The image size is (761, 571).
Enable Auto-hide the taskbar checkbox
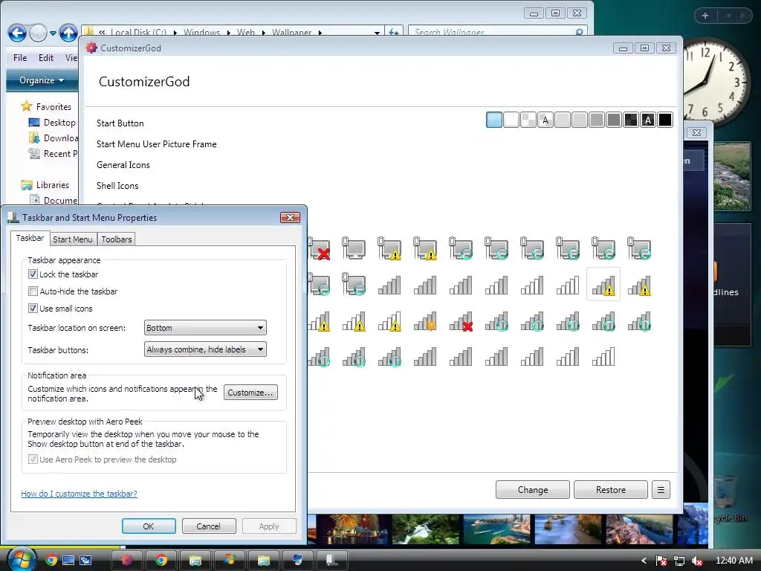coord(33,291)
